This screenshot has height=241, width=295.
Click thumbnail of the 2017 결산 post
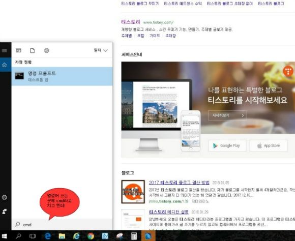(x=133, y=192)
